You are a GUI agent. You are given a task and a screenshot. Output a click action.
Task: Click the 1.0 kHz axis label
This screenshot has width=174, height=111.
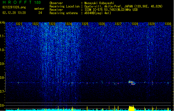click(x=2, y=50)
